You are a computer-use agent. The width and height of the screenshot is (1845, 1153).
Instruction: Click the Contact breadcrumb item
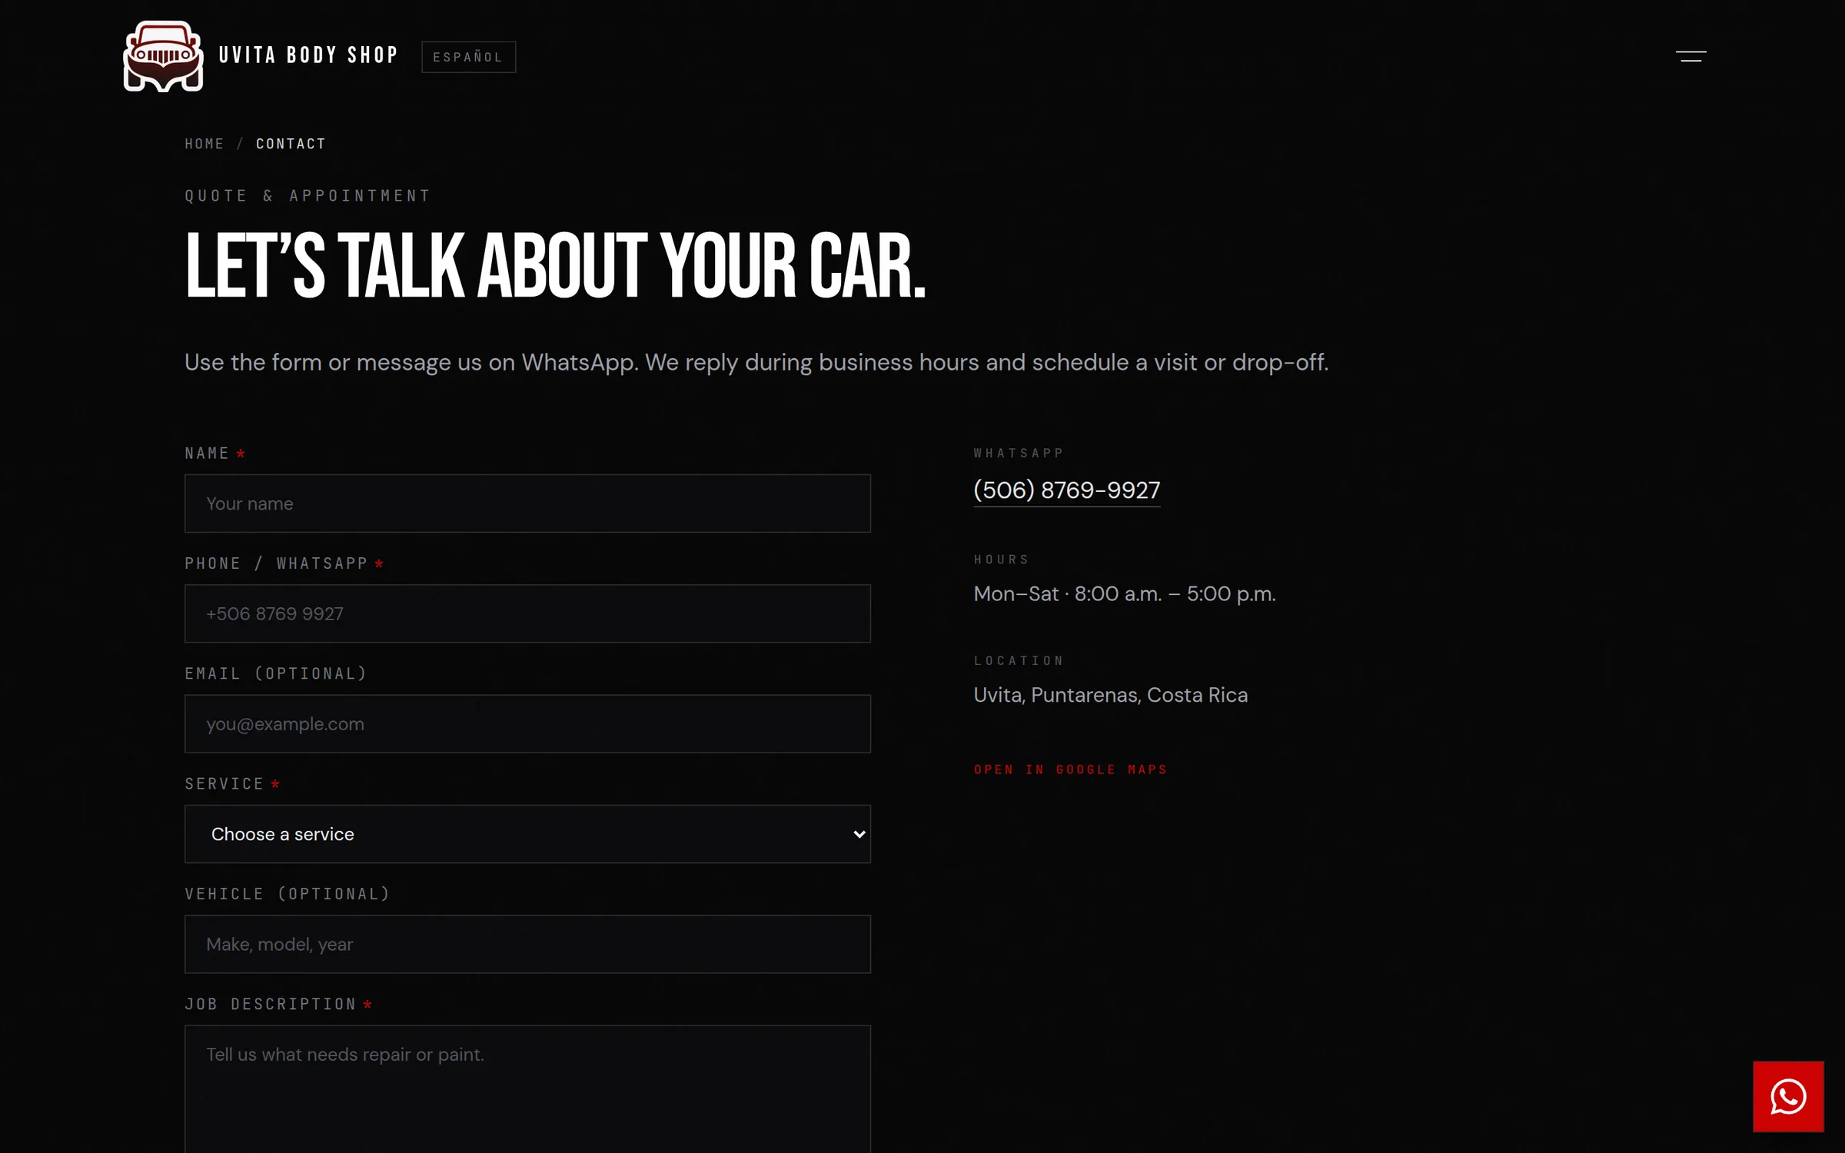coord(291,144)
